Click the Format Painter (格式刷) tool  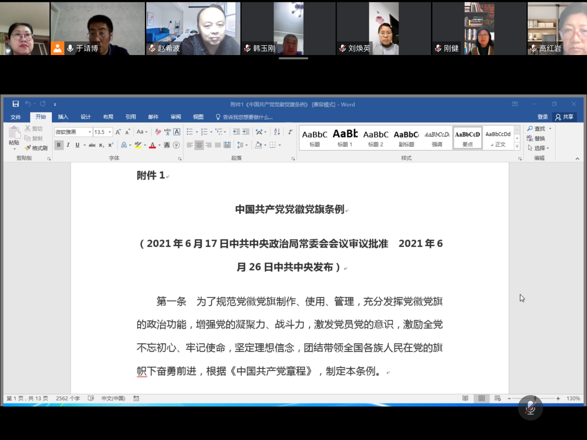tap(36, 148)
